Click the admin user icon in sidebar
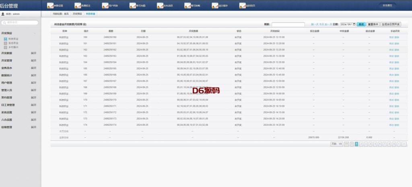This screenshot has width=412, height=187. coord(3,14)
